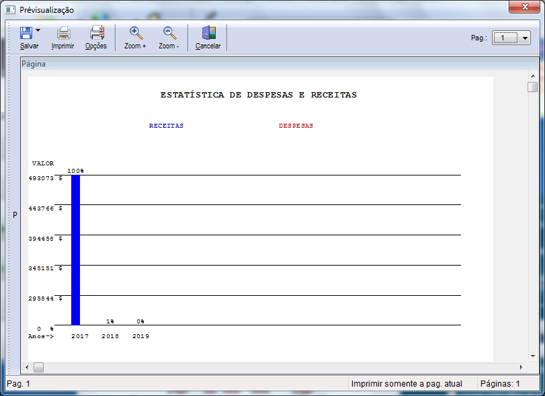Click the 2018 year label
This screenshot has width=545, height=396.
tap(110, 336)
